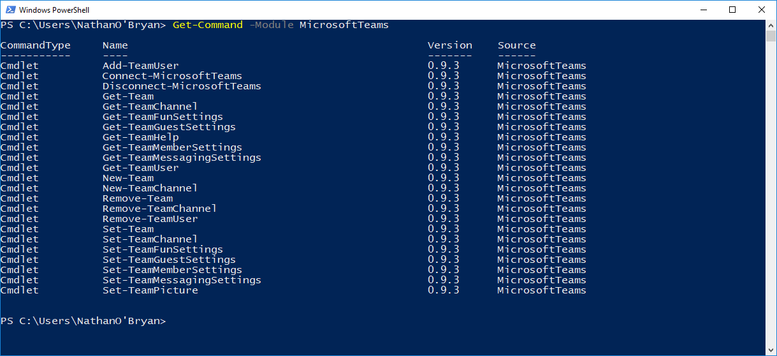This screenshot has width=777, height=356.
Task: Click the Add-TeamUser cmdlet name
Action: point(140,66)
